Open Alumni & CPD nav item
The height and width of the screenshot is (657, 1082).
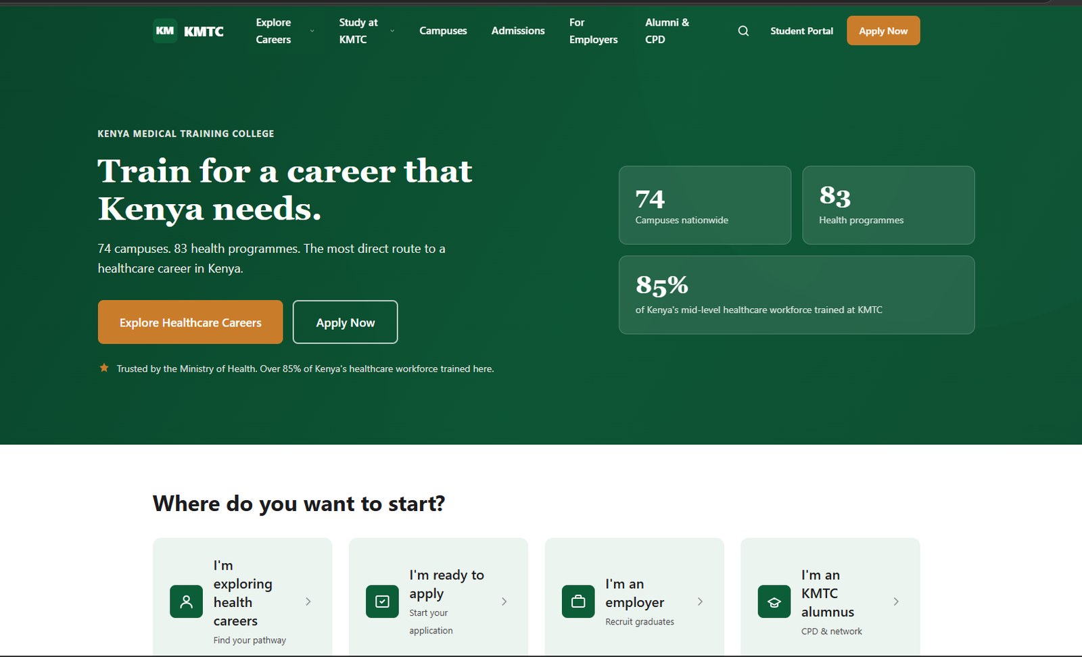point(667,31)
